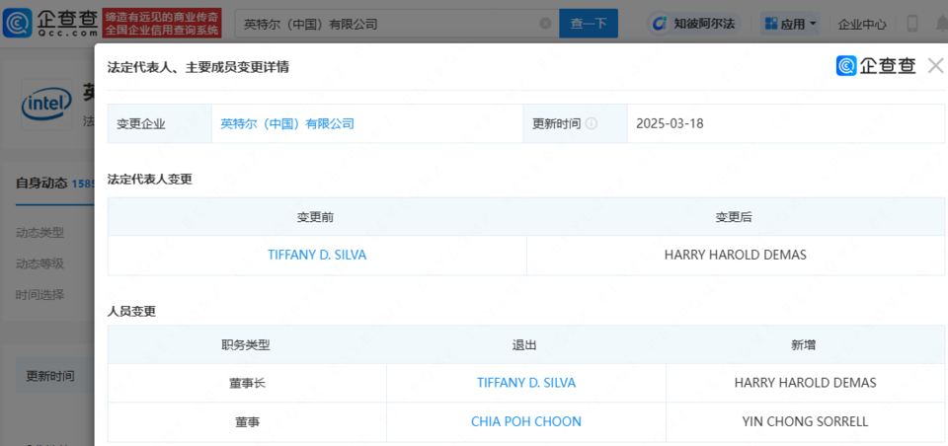Click the 企查查 logo inside the dialog header
This screenshot has width=948, height=446.
tap(876, 66)
